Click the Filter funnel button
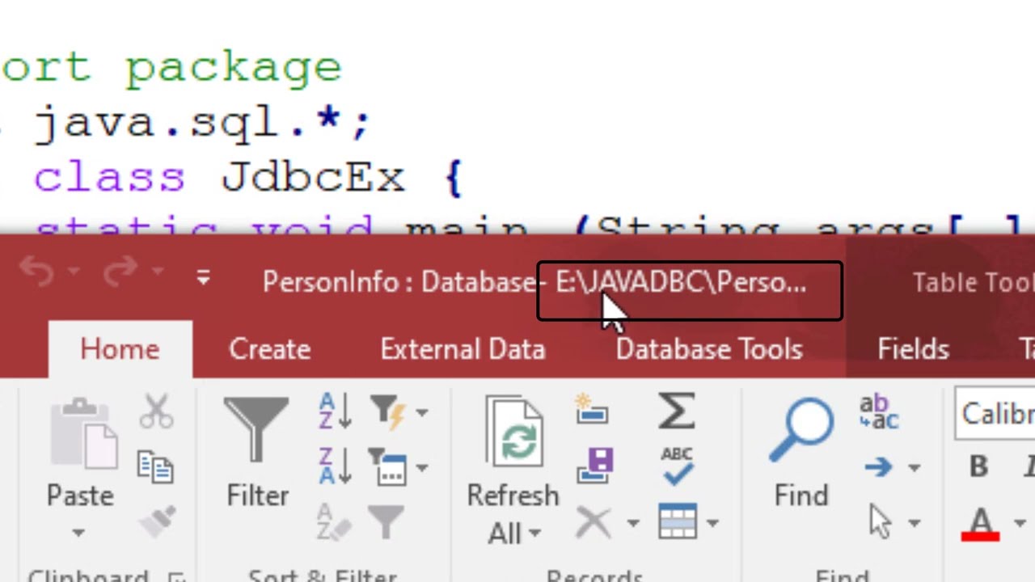This screenshot has height=582, width=1035. [x=256, y=453]
